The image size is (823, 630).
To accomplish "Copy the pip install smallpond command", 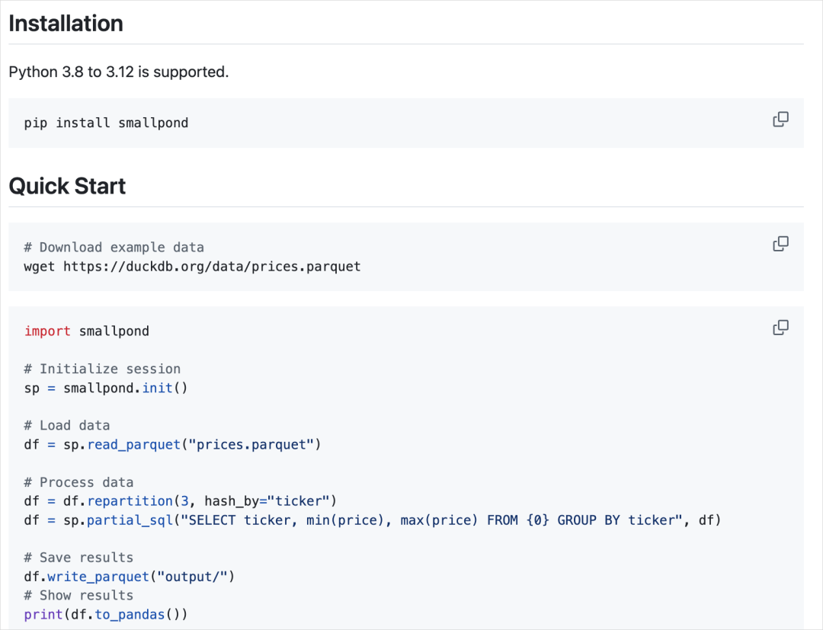I will click(x=780, y=120).
